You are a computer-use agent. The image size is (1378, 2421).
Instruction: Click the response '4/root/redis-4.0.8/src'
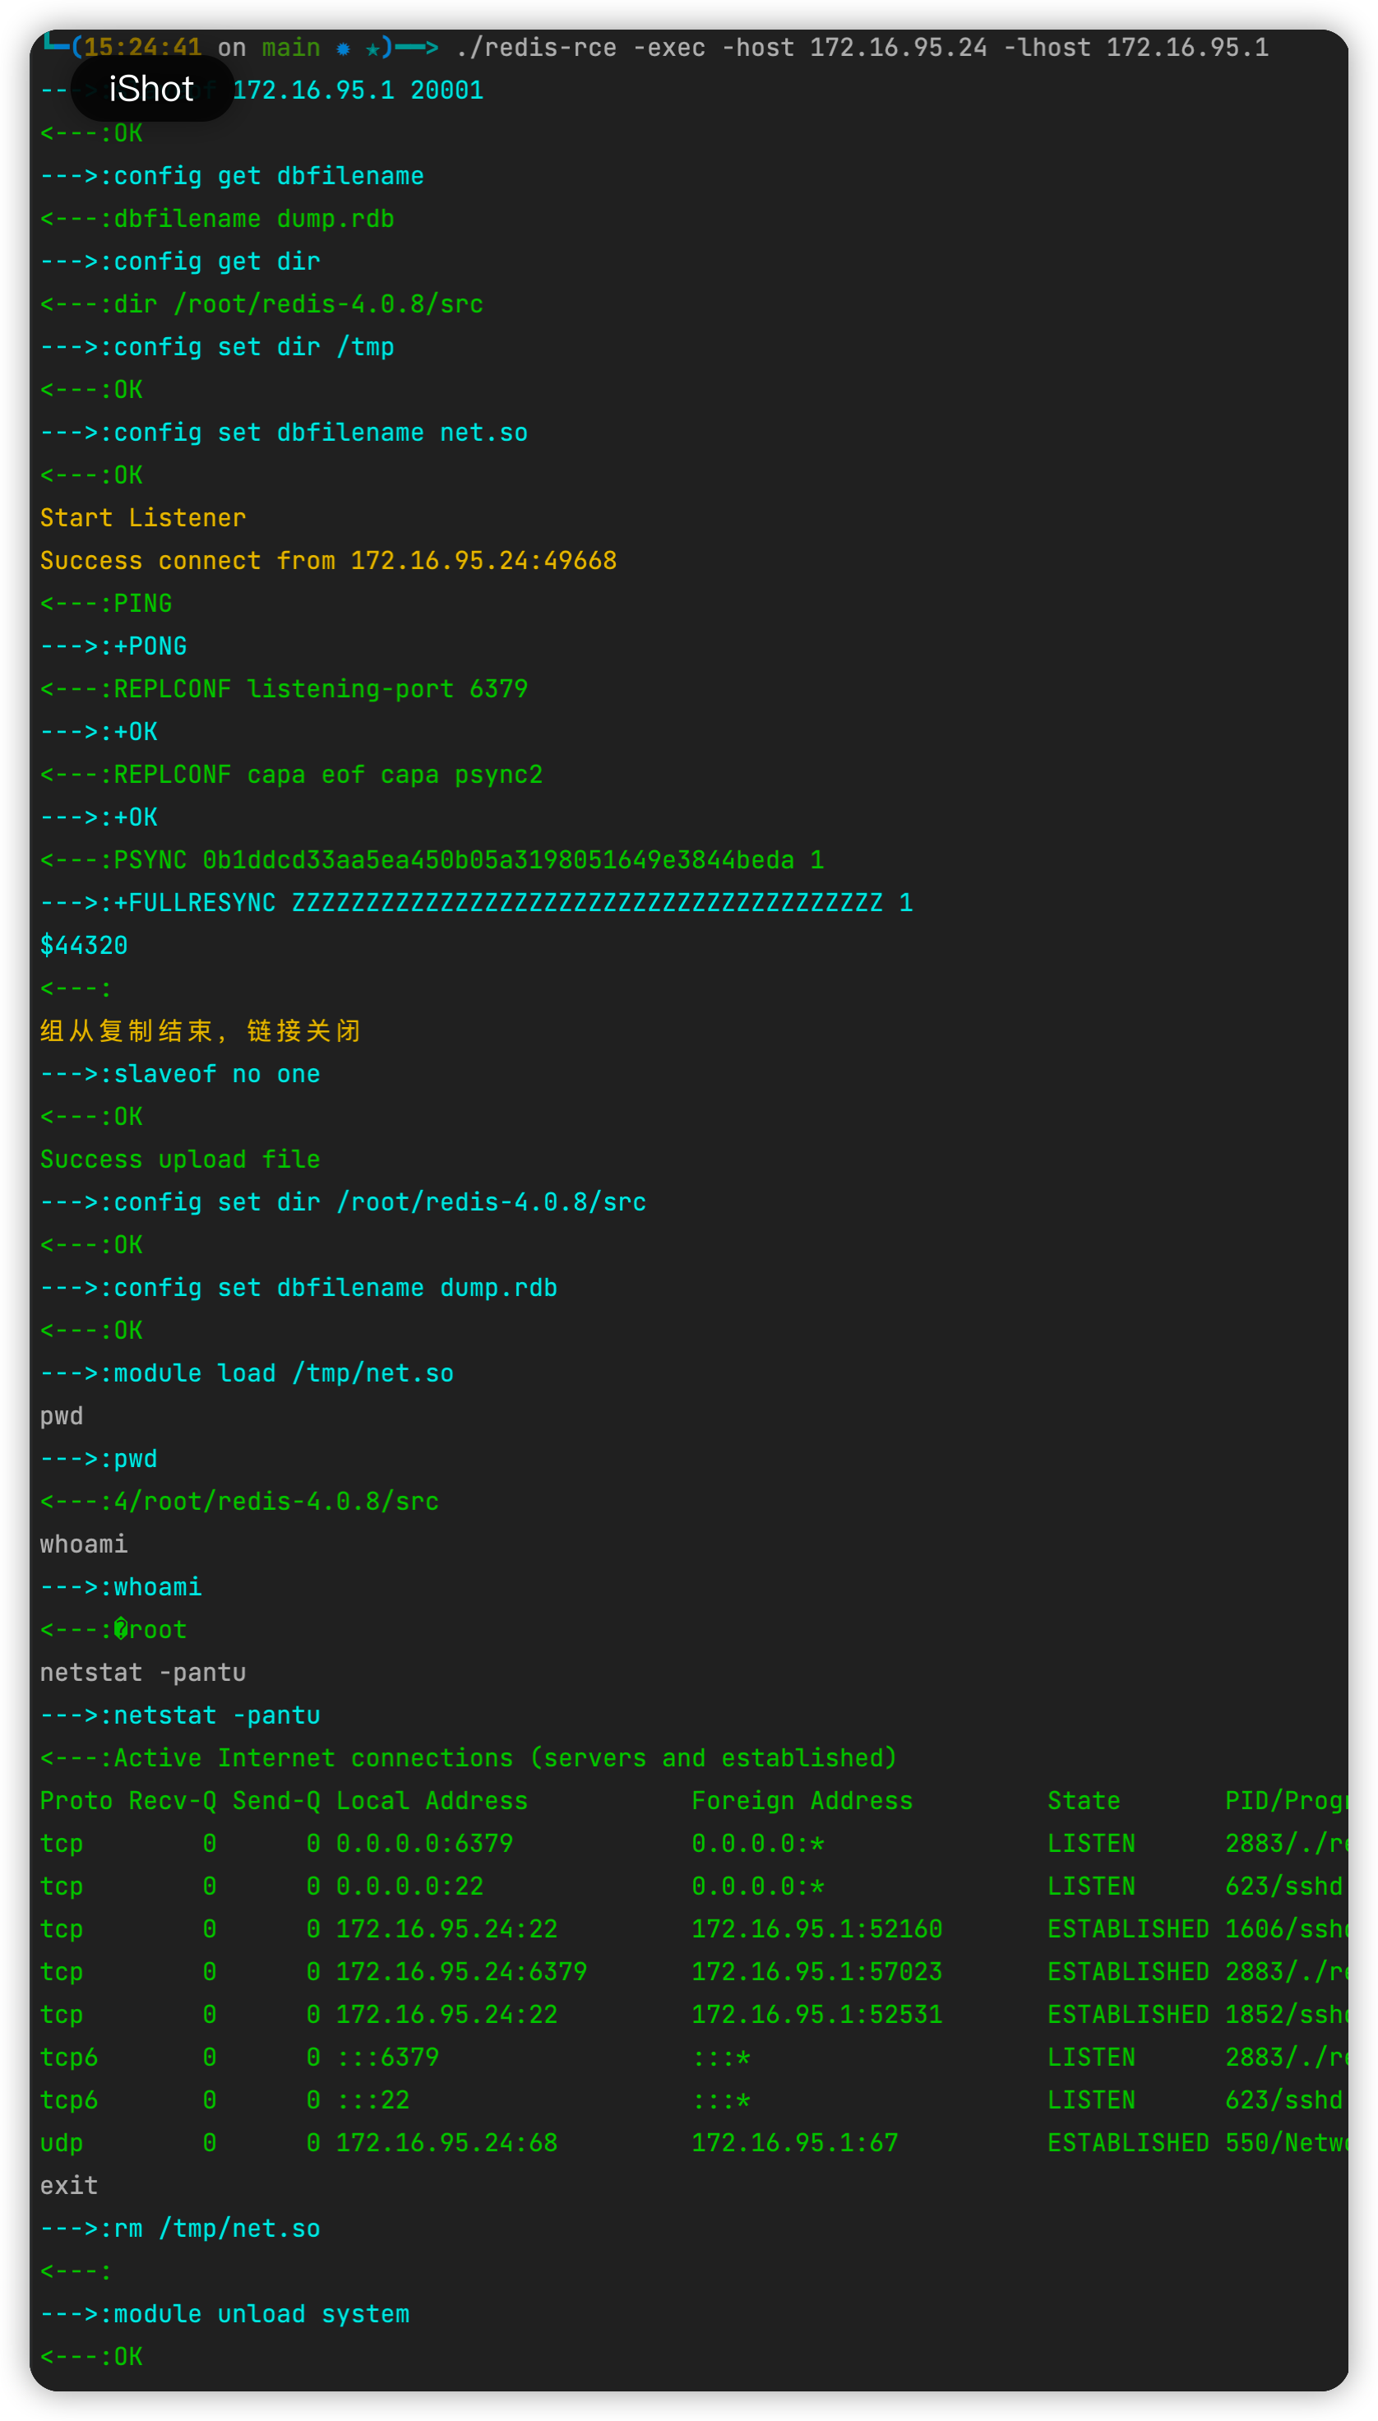point(239,1500)
